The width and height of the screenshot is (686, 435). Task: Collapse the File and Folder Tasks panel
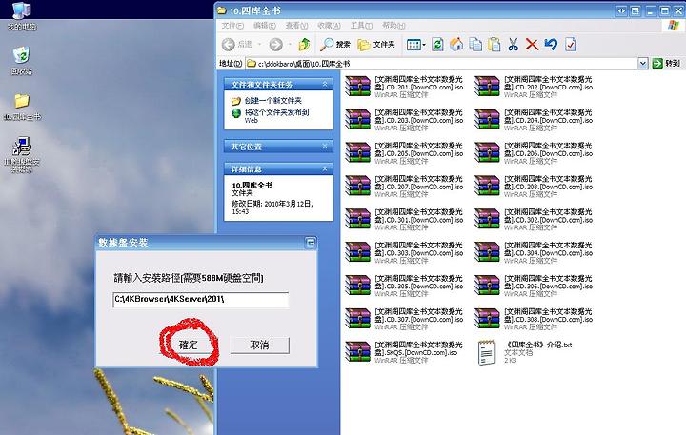[x=325, y=84]
